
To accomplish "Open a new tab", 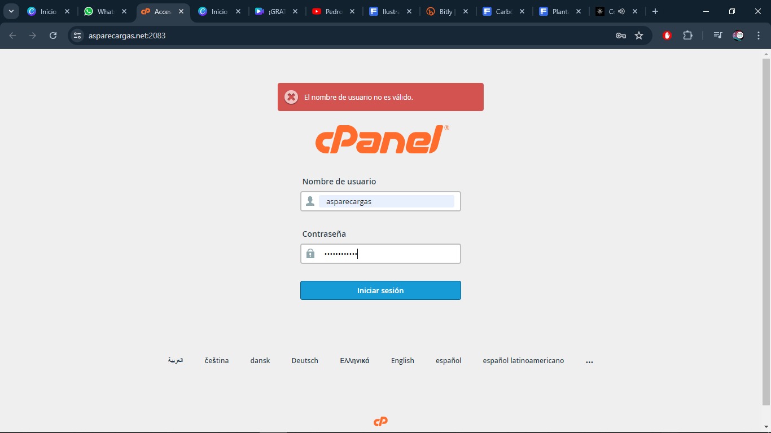I will pos(655,11).
